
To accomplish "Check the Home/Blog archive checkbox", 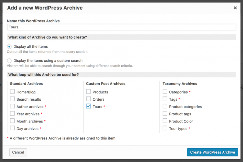I will (12, 92).
